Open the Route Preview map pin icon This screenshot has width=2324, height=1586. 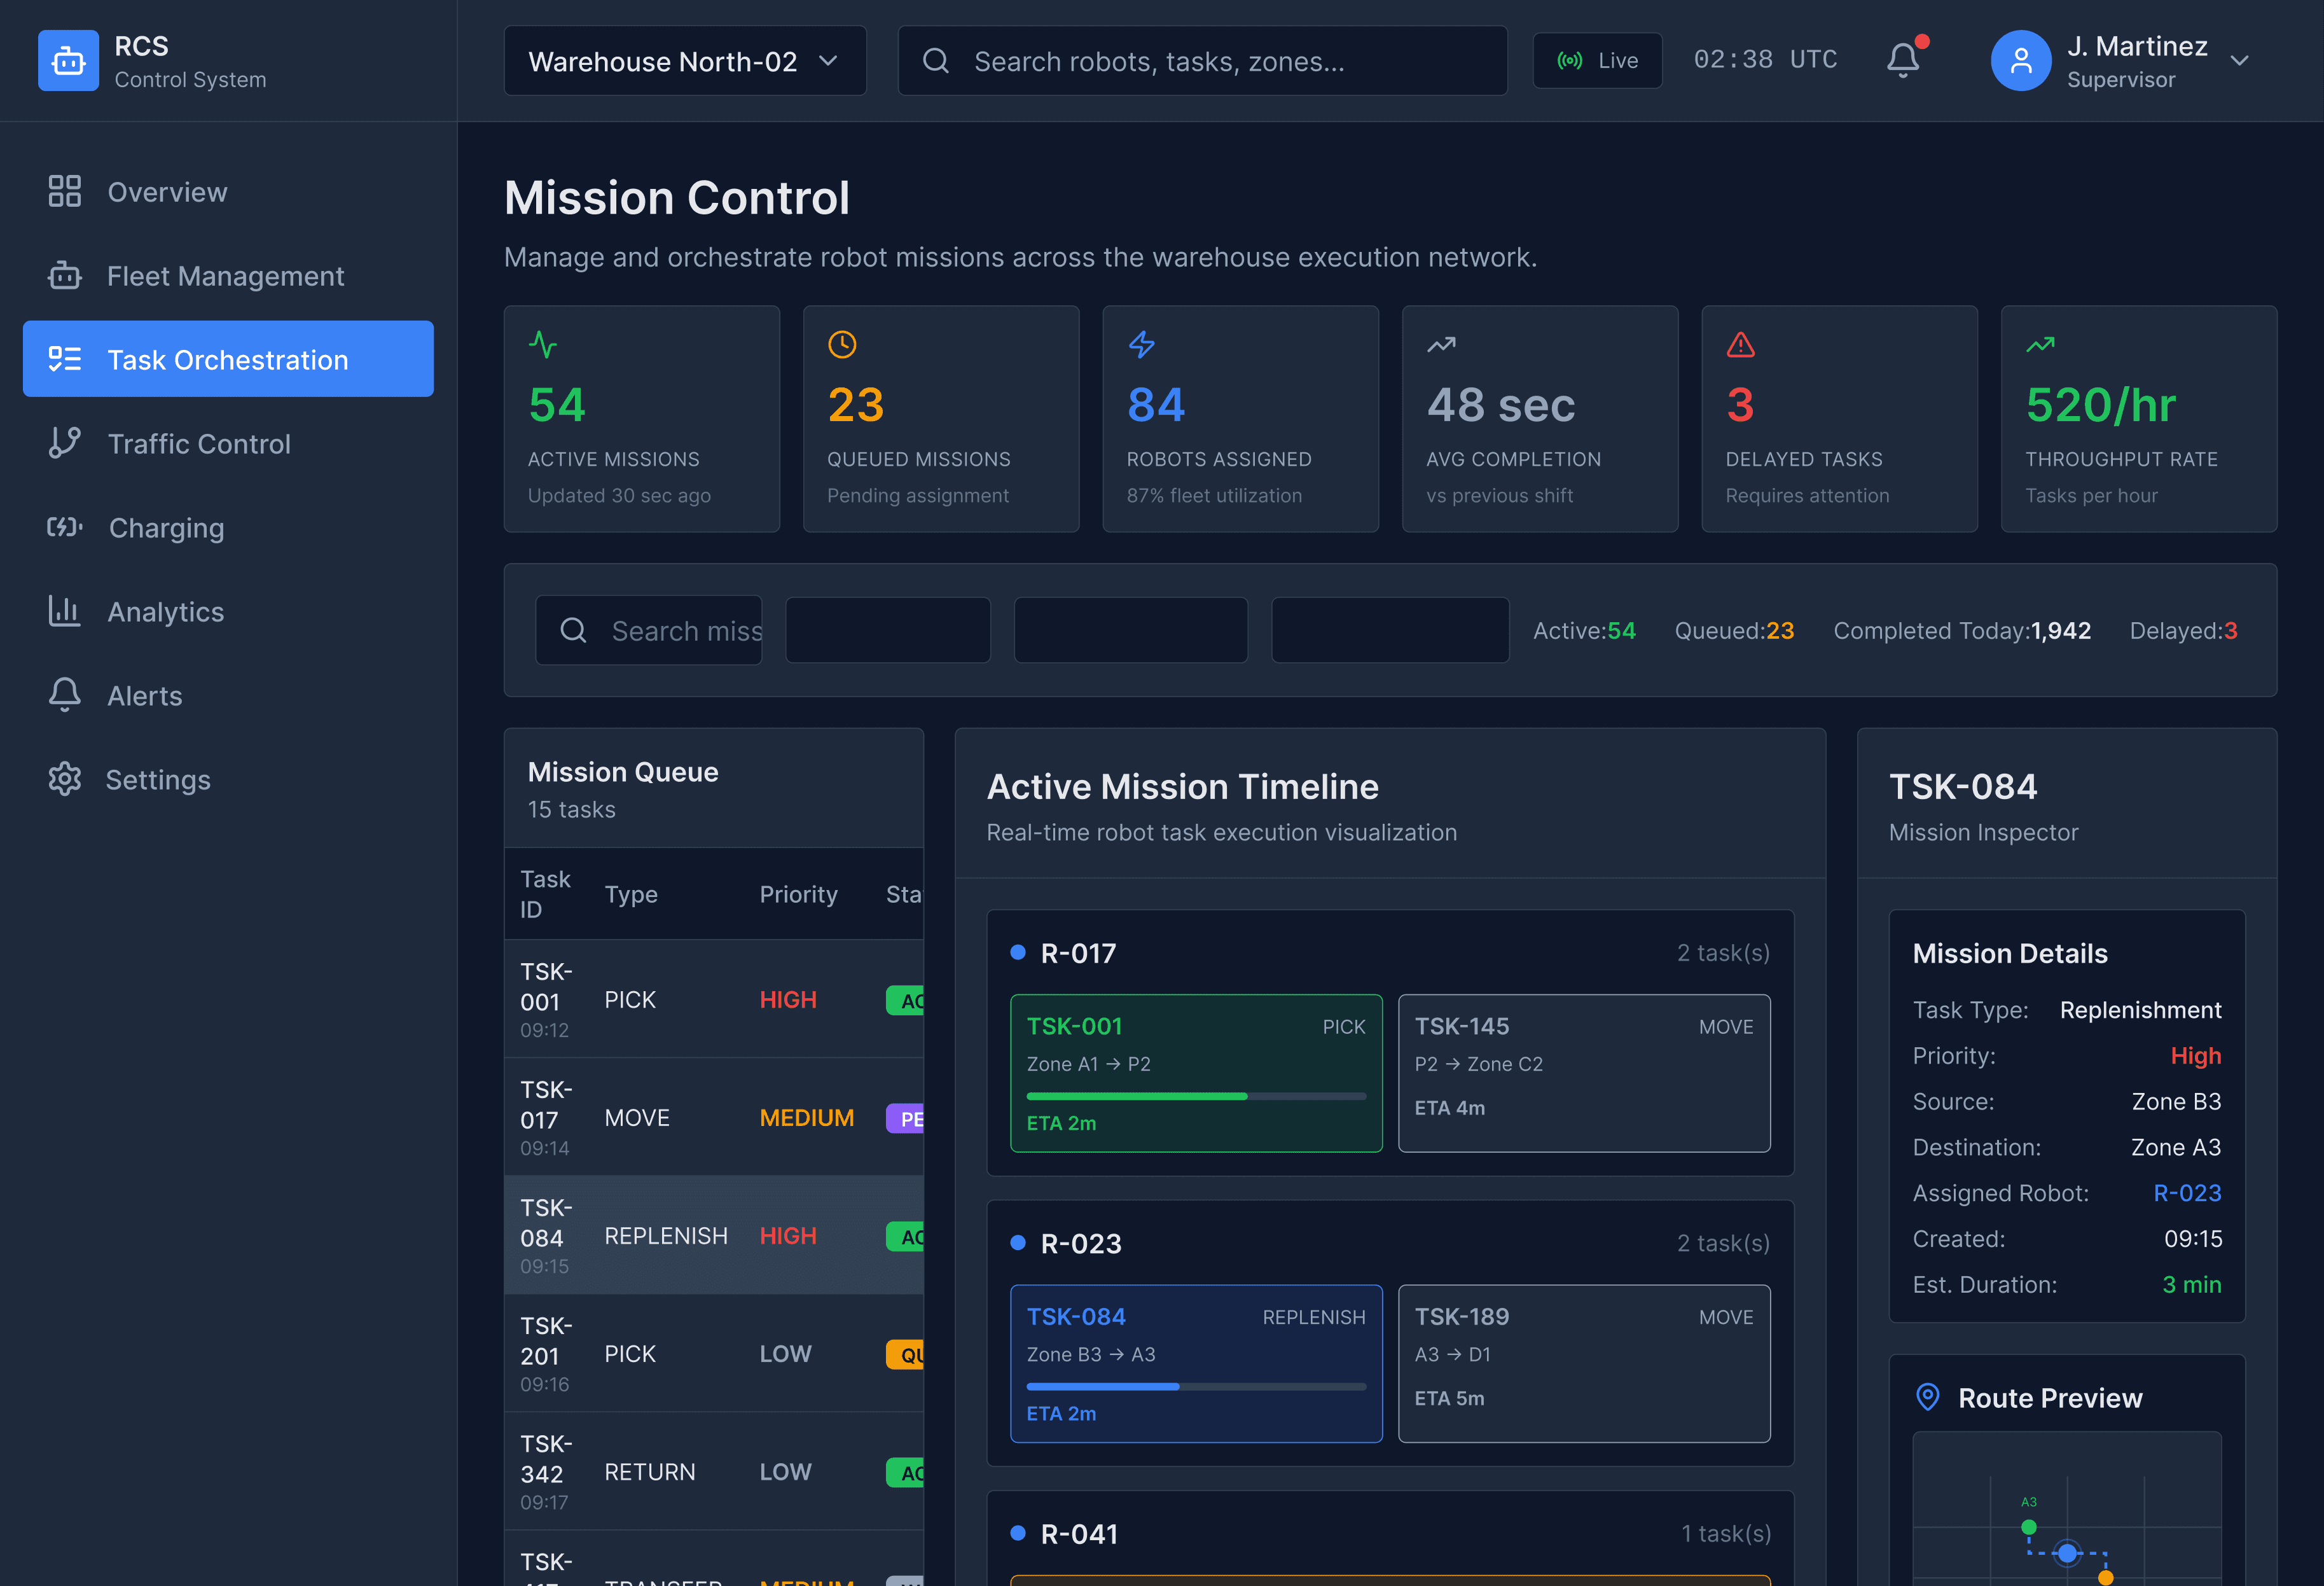click(1928, 1397)
